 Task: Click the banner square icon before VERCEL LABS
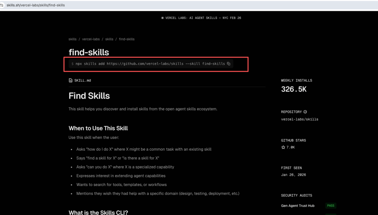tap(162, 18)
